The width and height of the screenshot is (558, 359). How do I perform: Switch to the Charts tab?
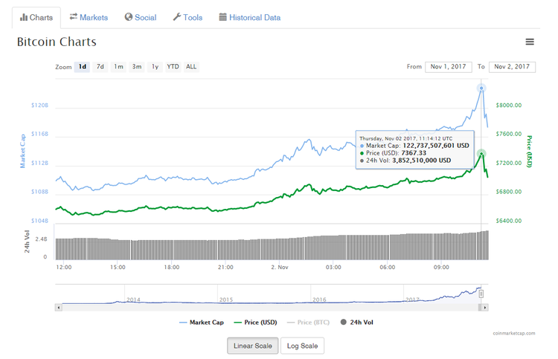(x=36, y=17)
